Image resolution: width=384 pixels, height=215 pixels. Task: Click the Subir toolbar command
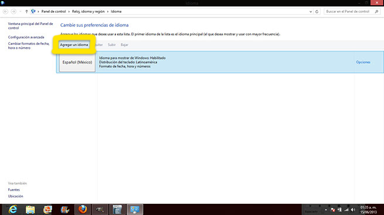pyautogui.click(x=111, y=44)
